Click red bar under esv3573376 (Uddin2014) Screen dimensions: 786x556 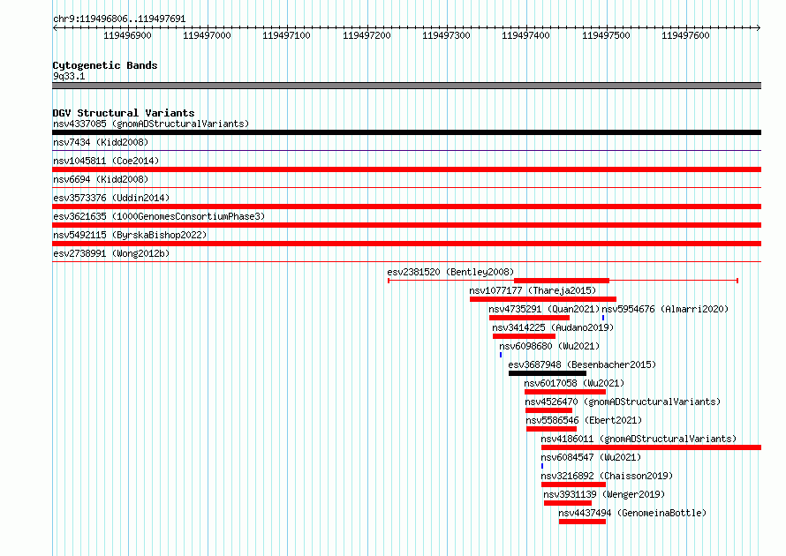point(406,207)
